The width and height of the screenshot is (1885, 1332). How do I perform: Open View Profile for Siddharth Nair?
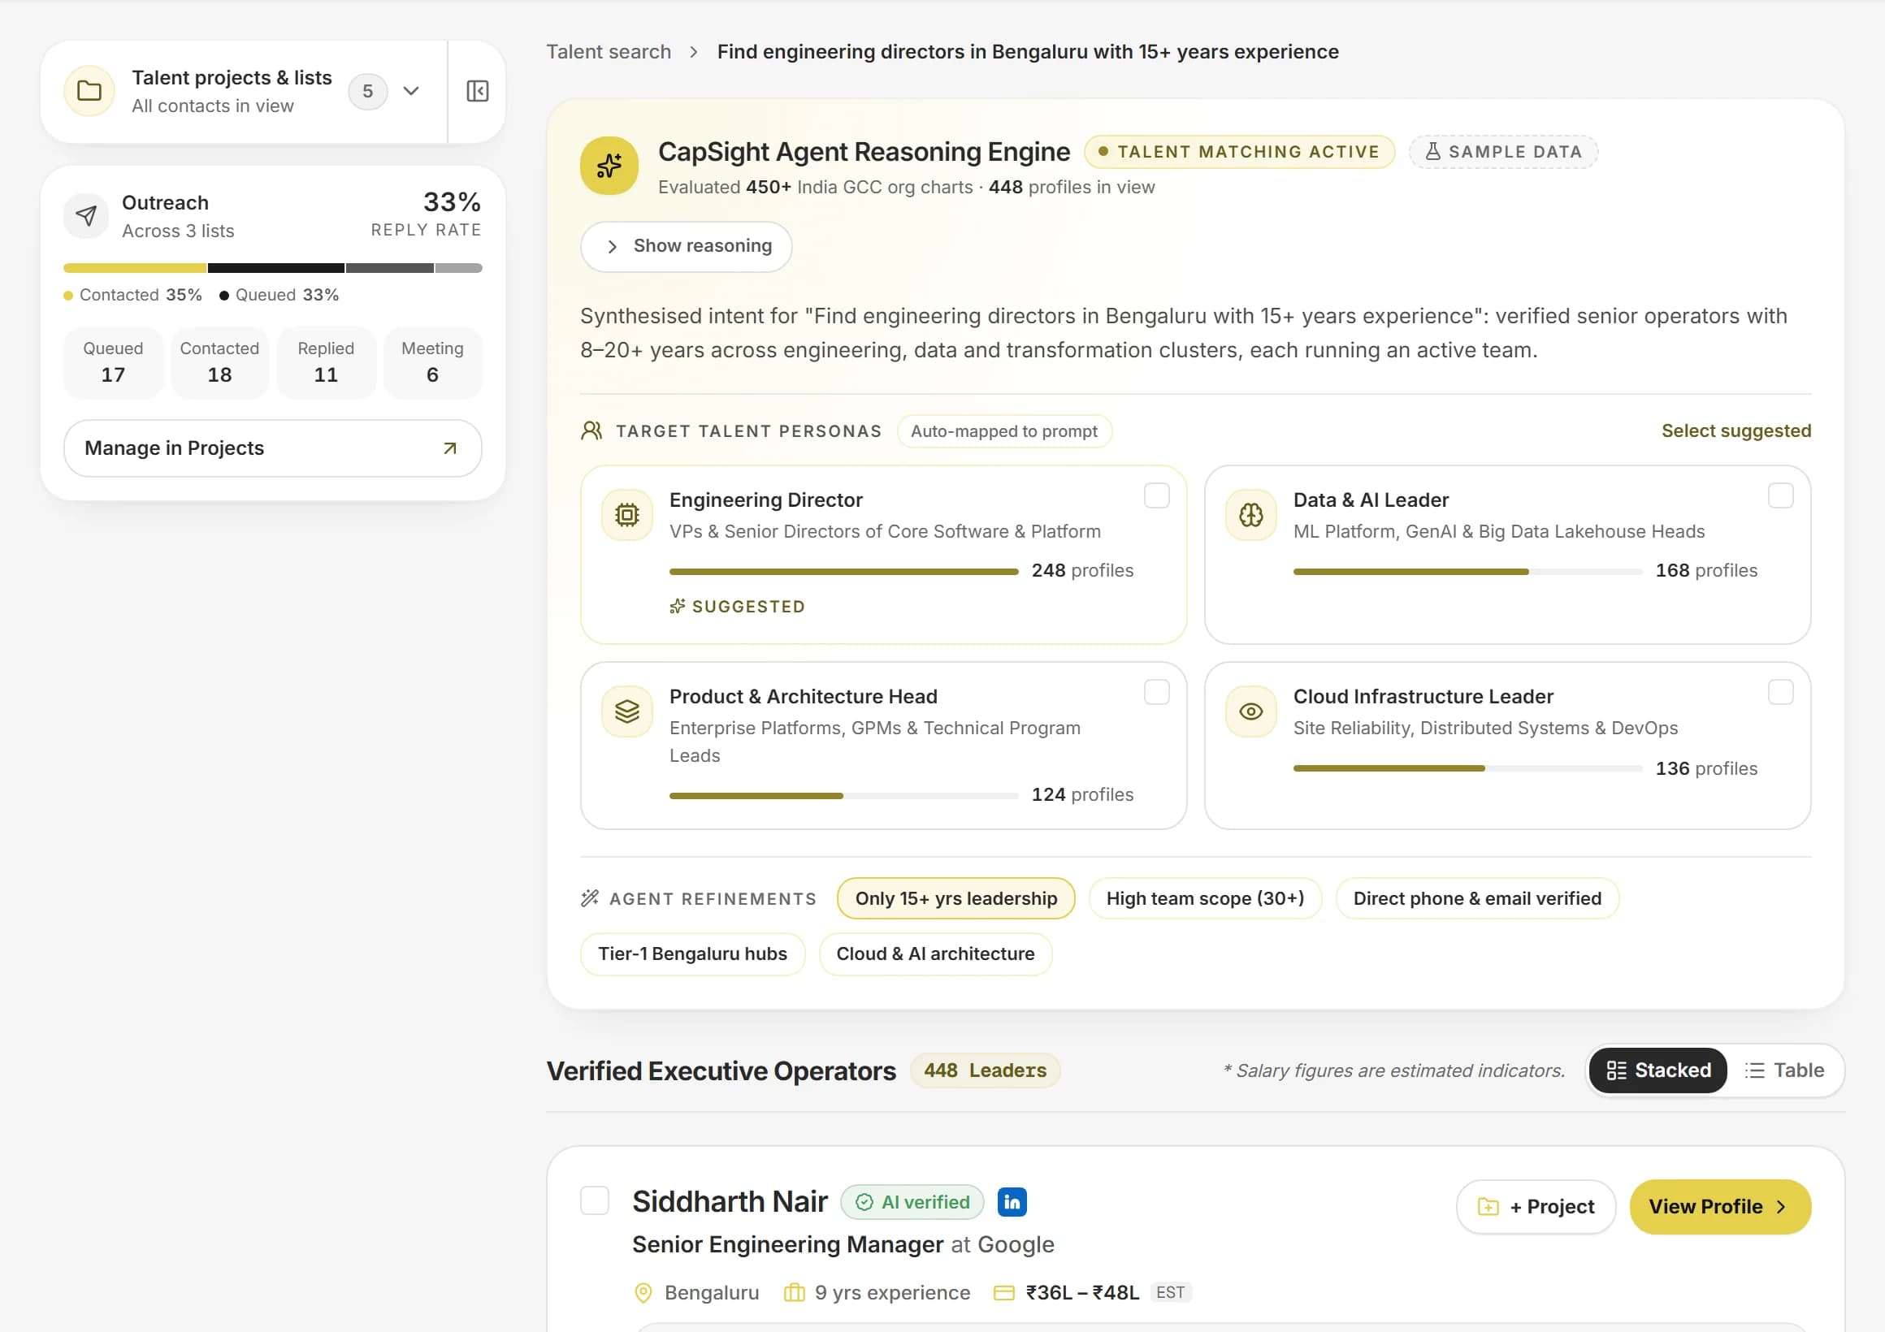pos(1720,1206)
